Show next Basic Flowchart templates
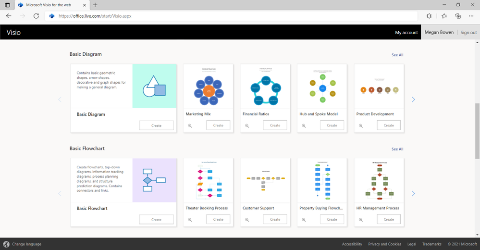Screen dimensions: 480x250 coord(413,194)
